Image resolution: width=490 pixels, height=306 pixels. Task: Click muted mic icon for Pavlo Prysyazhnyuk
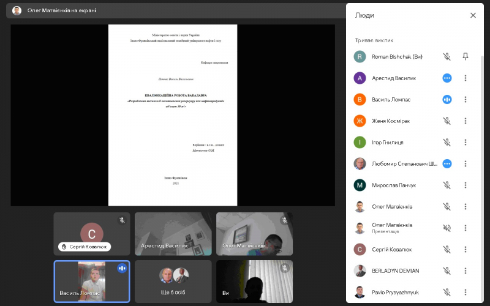(447, 293)
